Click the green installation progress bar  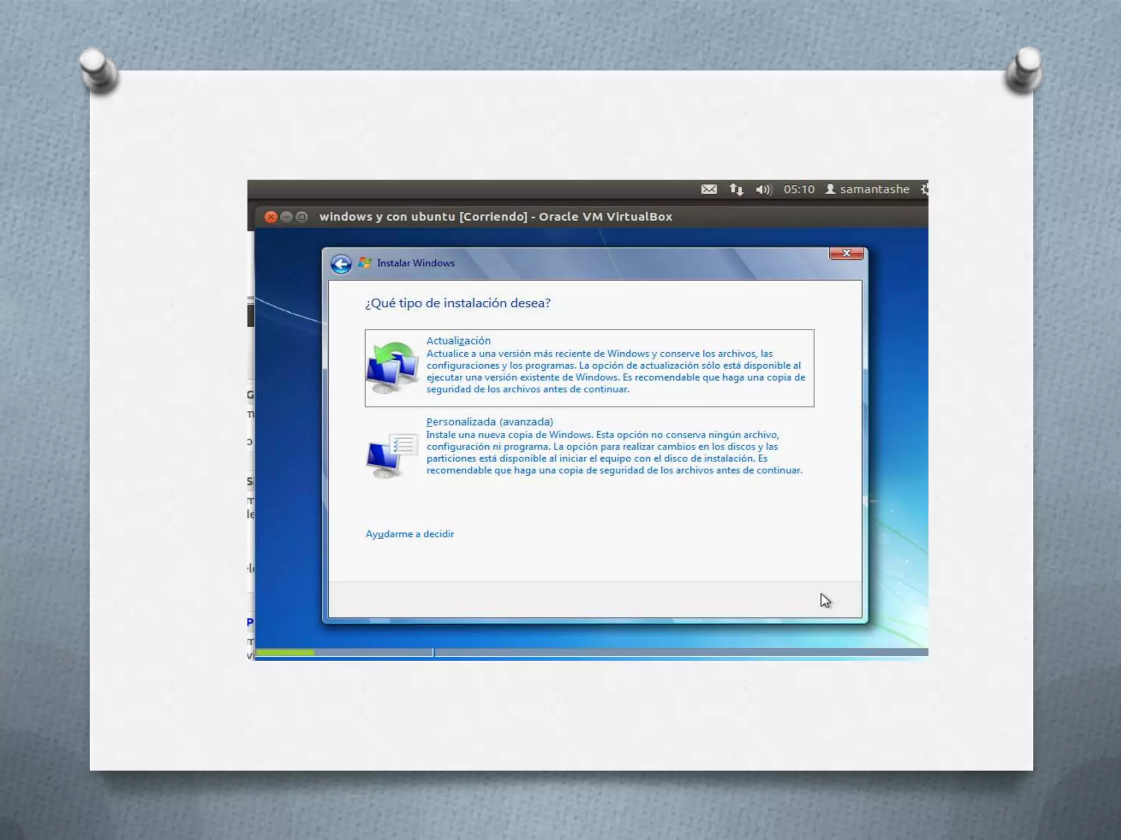click(x=285, y=652)
